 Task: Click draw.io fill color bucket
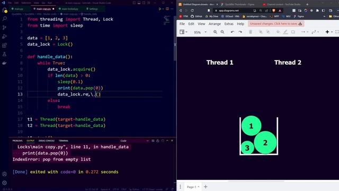pyautogui.click(x=278, y=32)
